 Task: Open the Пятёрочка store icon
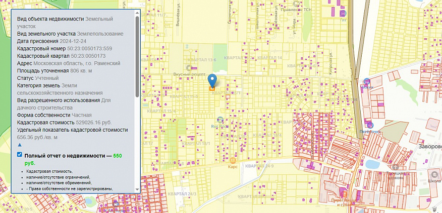[x=370, y=125]
